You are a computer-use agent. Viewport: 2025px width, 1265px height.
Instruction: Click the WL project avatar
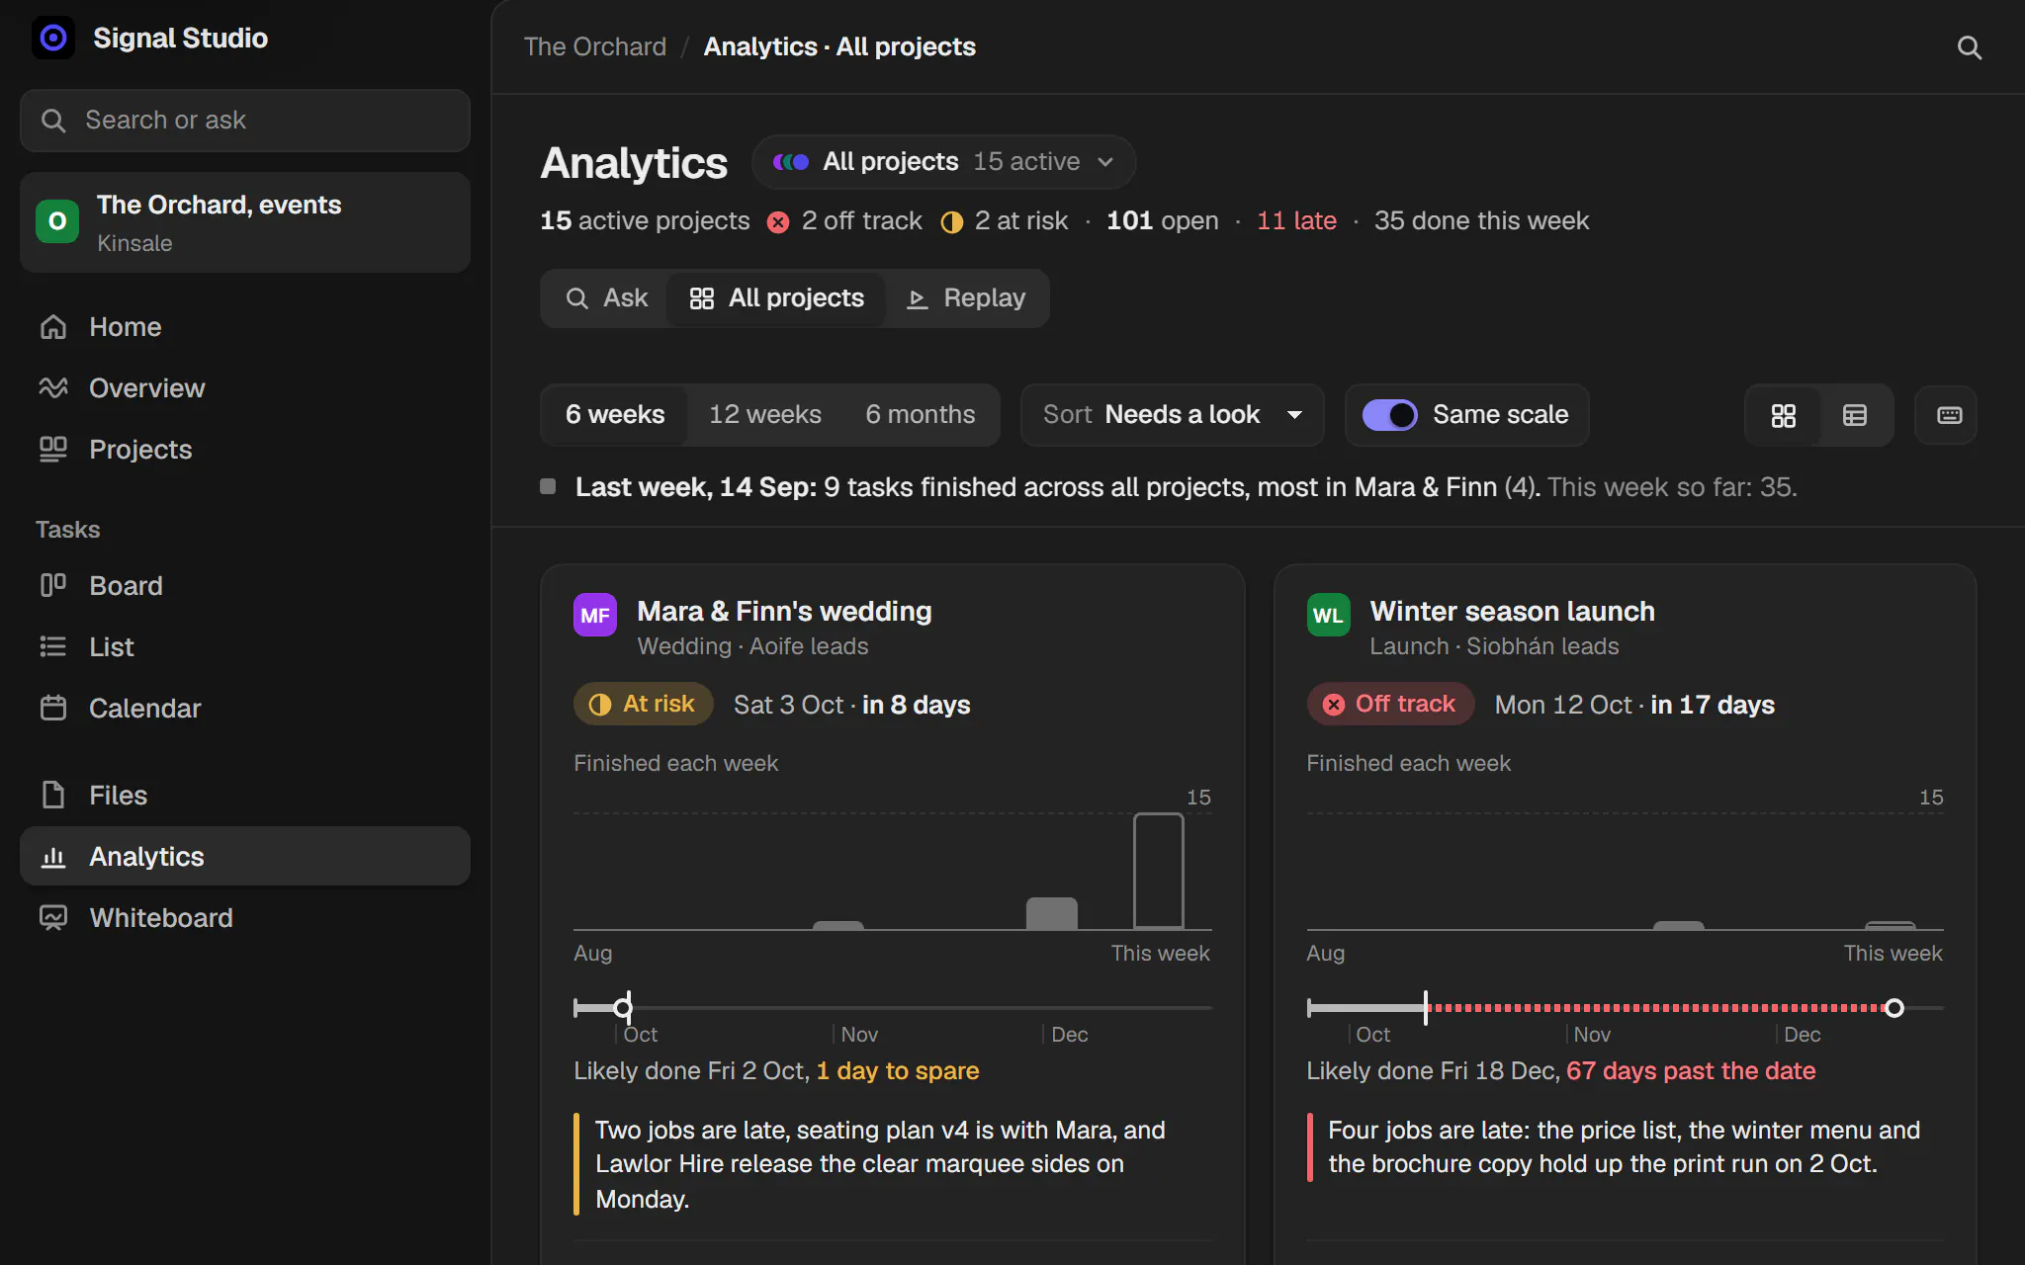[1328, 616]
